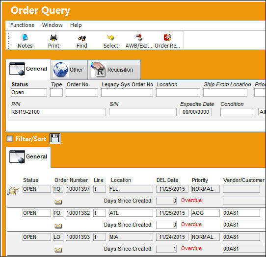This screenshot has height=257, width=266.
Task: Click order number 10001397
Action: 78,189
